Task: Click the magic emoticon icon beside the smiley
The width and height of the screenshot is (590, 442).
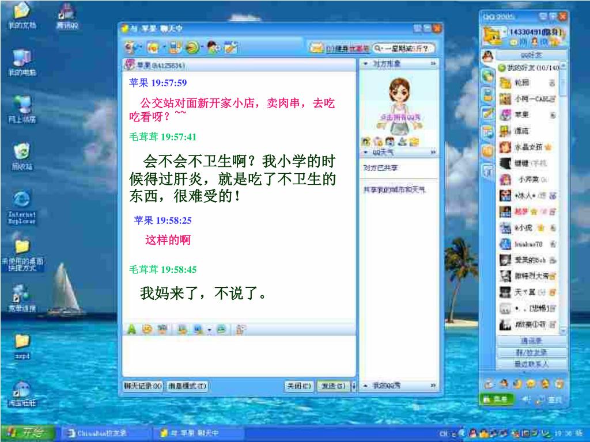Action: [x=162, y=330]
